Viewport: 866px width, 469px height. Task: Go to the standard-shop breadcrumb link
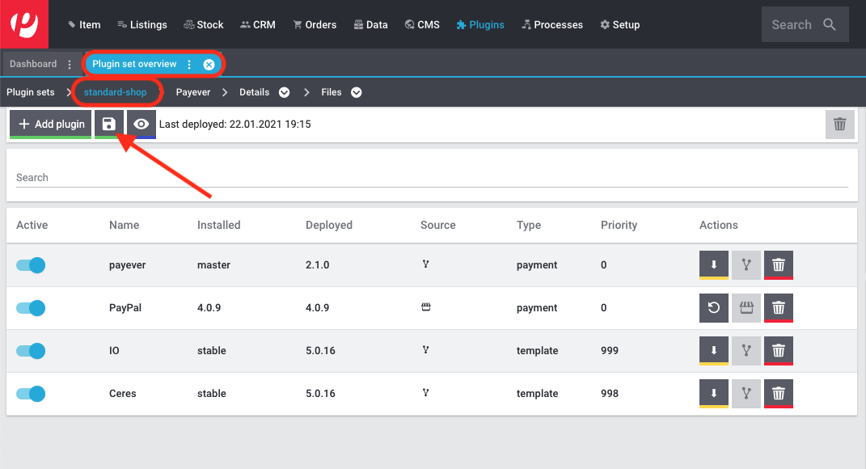(x=115, y=92)
